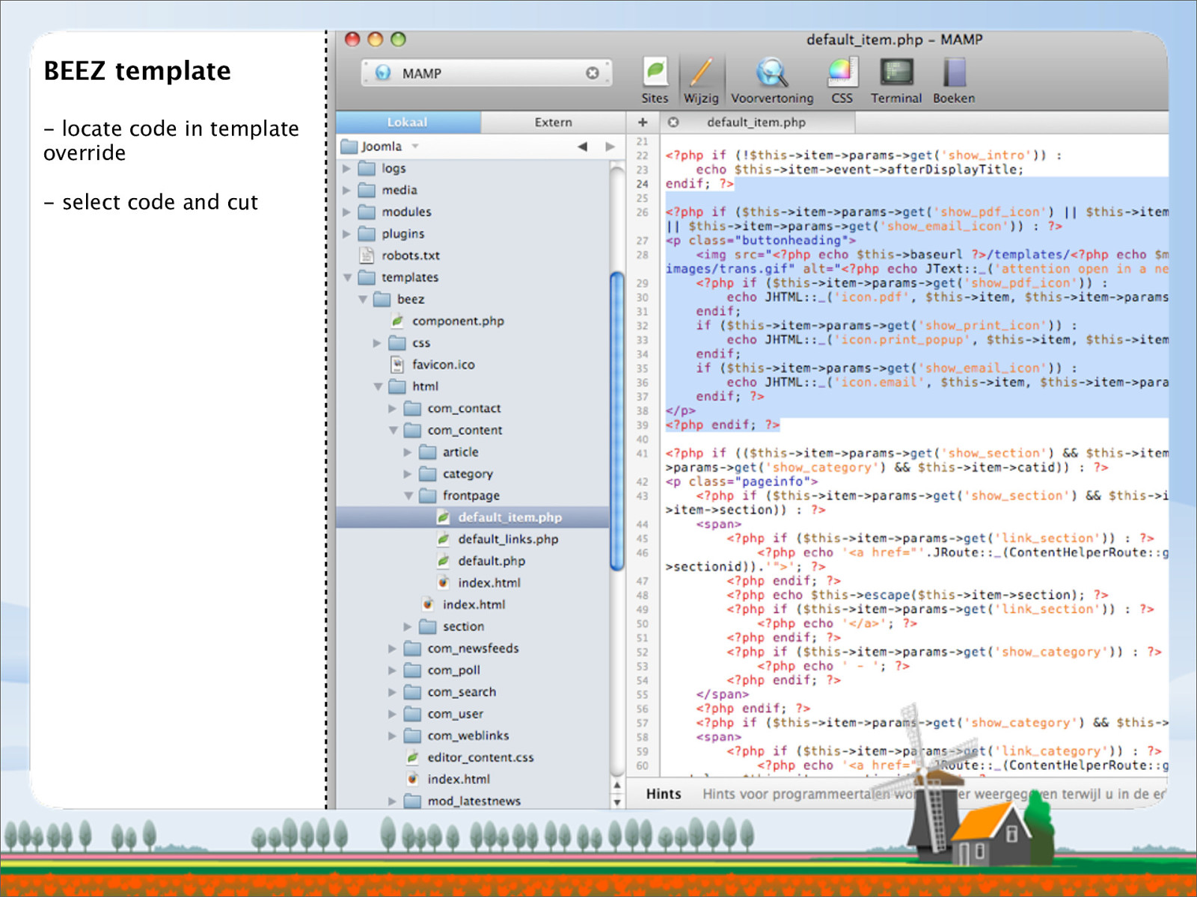The width and height of the screenshot is (1197, 897).
Task: Select the com_search folder
Action: (462, 692)
